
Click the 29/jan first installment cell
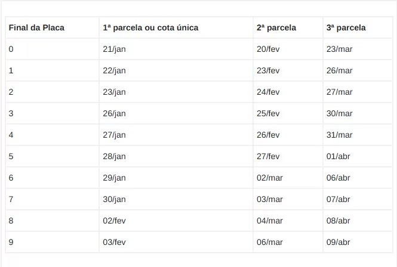pyautogui.click(x=114, y=178)
